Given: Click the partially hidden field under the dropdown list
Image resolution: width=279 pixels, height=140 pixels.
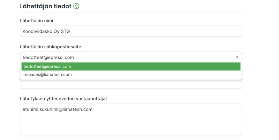Looking at the screenshot, I should tap(131, 84).
